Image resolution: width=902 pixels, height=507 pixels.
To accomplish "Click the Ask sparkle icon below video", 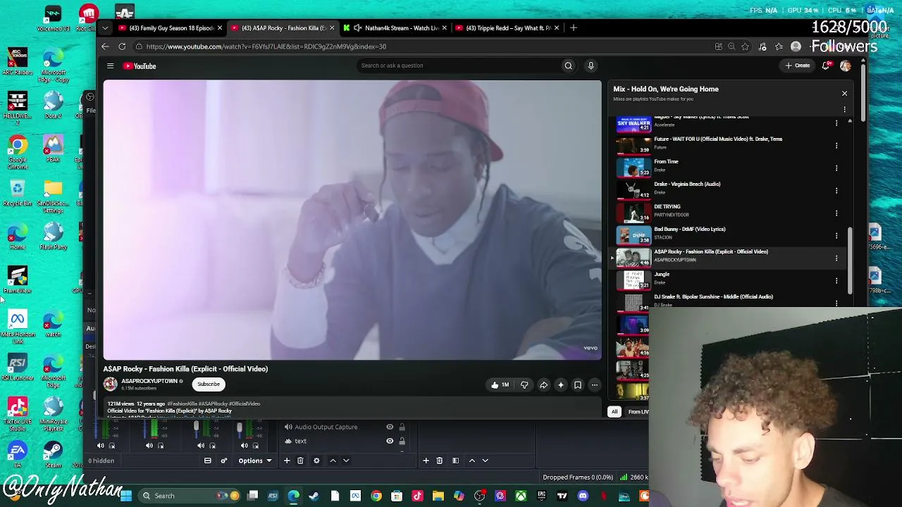I will tap(561, 385).
